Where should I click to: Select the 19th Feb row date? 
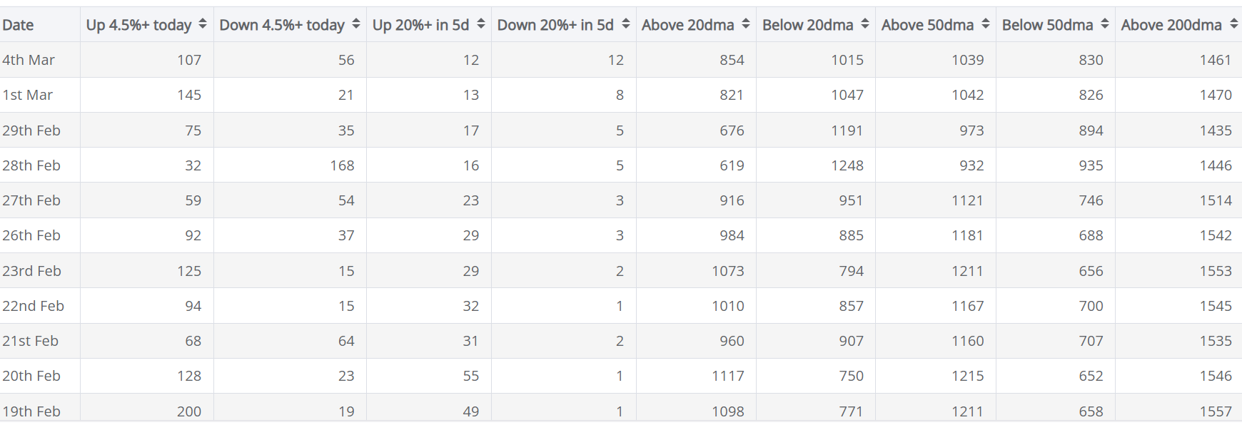point(31,411)
